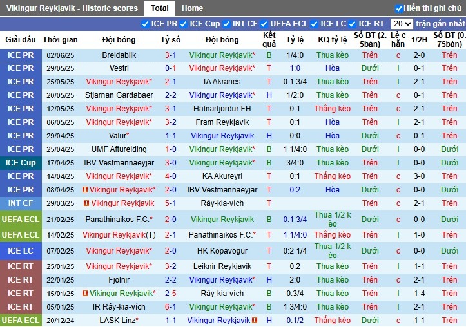Click the 5-1 score on 29/03/25
This screenshot has height=327, width=466.
point(171,203)
